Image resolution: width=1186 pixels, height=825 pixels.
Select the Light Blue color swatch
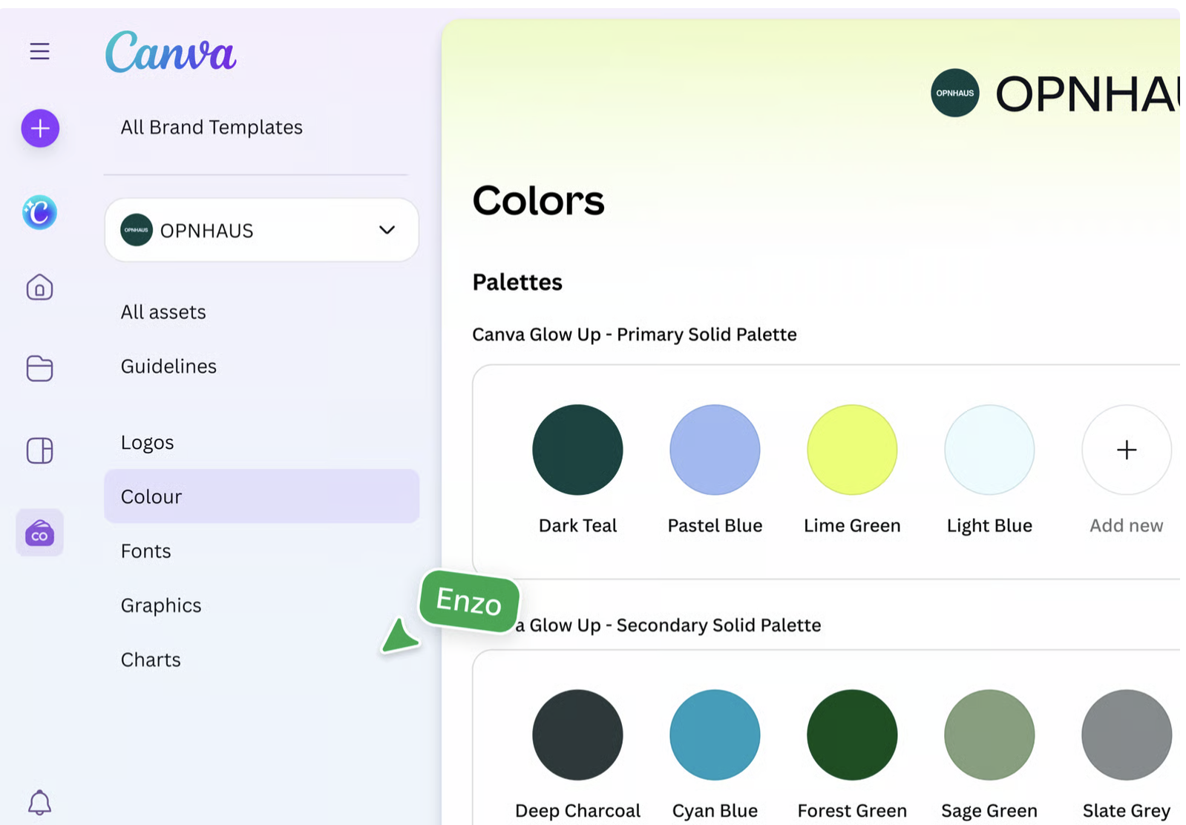pos(989,450)
